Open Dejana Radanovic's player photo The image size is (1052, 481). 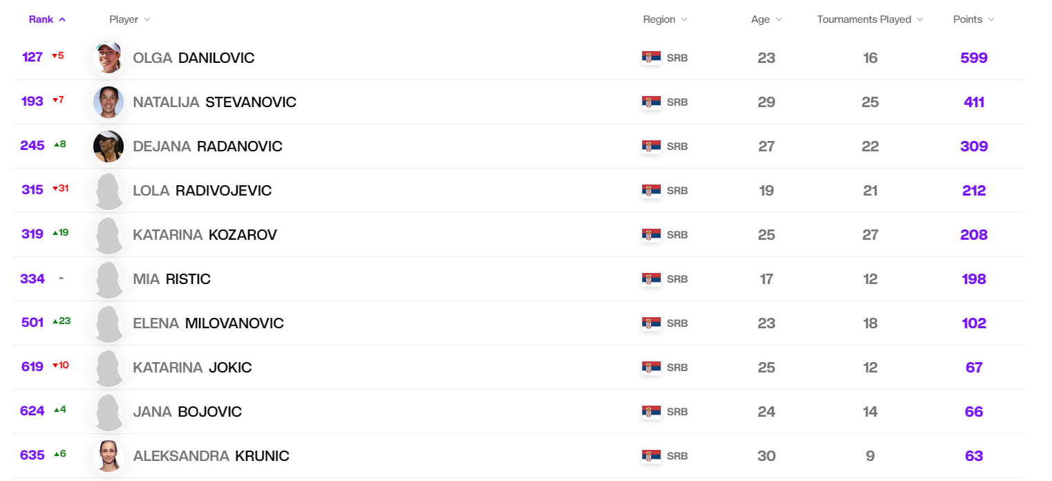pos(109,147)
